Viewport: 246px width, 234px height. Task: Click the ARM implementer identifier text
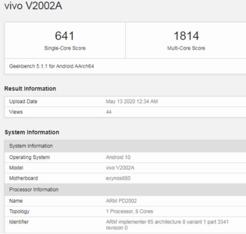pos(167,225)
